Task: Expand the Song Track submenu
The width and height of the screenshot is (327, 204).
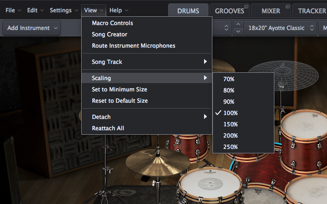Action: [147, 61]
